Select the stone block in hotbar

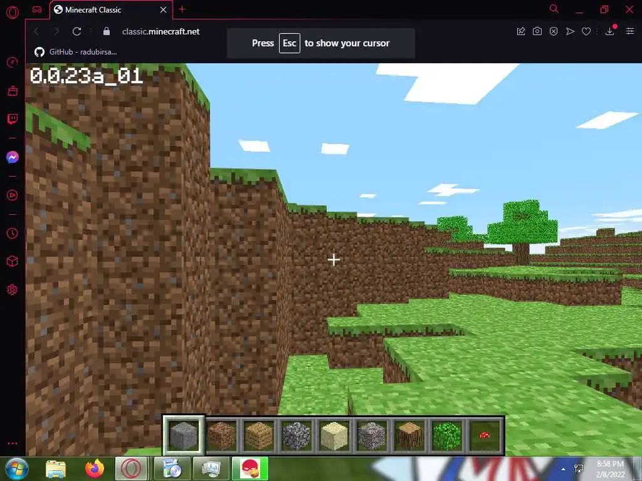(x=184, y=435)
